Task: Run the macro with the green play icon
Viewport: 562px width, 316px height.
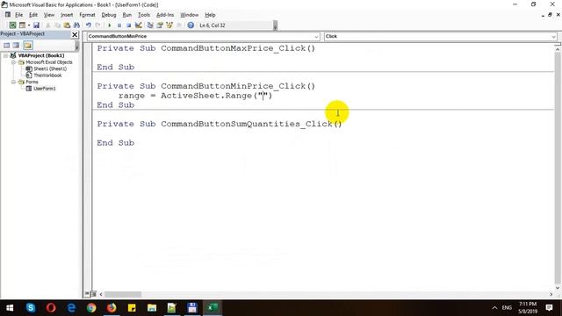Action: pyautogui.click(x=109, y=25)
